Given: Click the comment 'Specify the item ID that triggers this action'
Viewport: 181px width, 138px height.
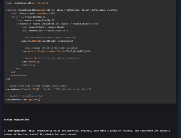Looking at the screenshot, I should [37, 86].
